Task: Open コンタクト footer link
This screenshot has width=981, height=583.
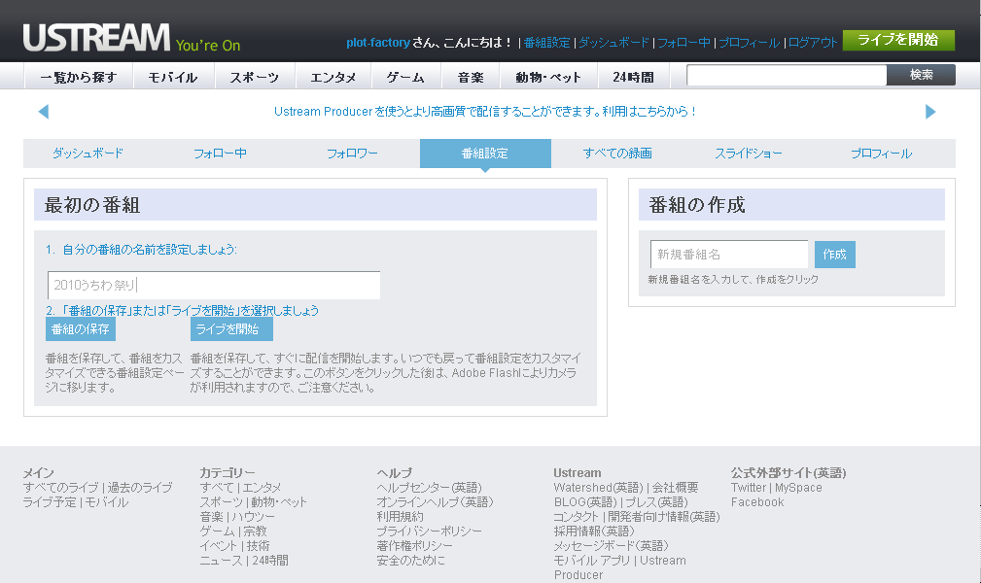Action: (x=577, y=517)
